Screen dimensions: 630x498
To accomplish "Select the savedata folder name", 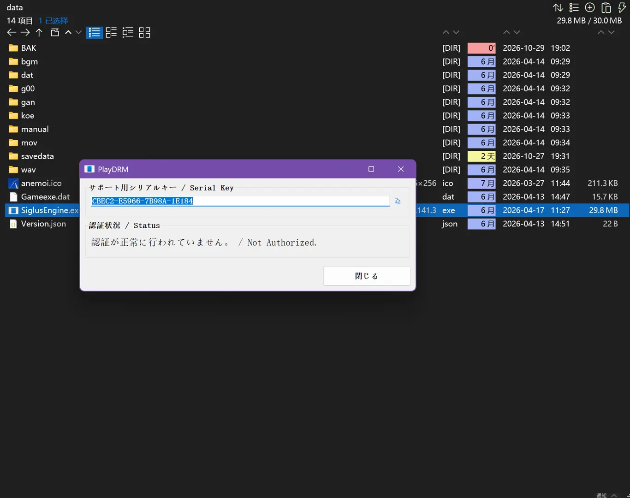I will pos(37,156).
